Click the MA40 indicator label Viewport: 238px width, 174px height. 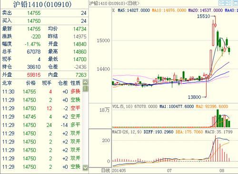(x=231, y=10)
